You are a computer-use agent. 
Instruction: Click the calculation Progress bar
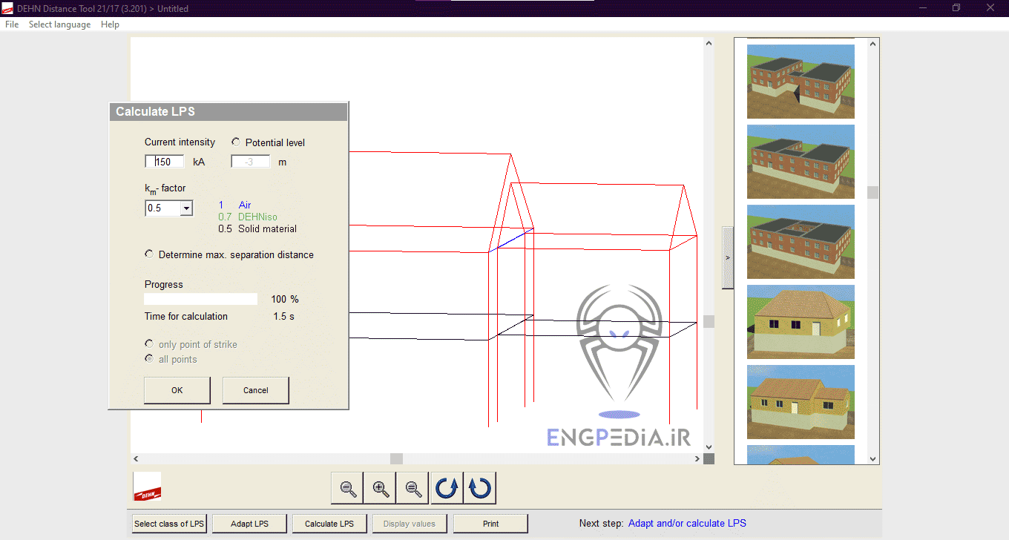[200, 299]
